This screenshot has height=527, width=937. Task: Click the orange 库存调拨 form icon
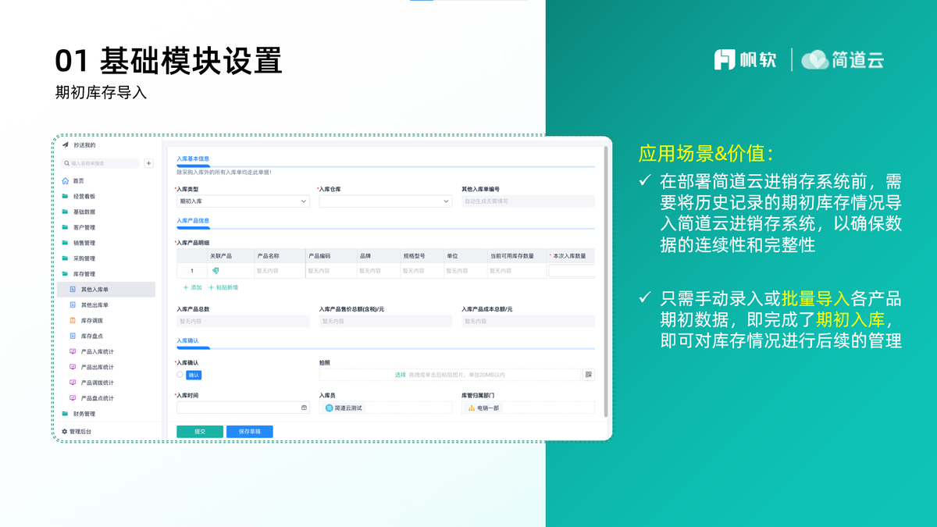[73, 321]
